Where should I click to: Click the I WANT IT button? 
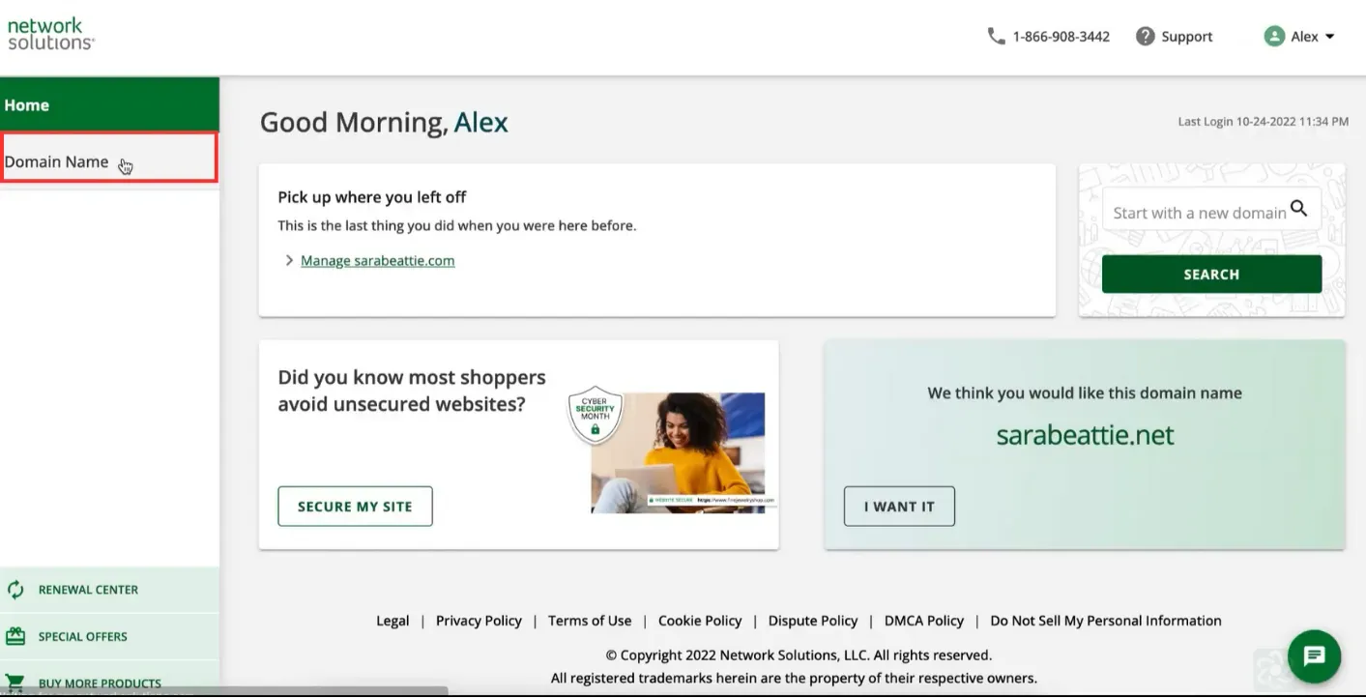[899, 507]
